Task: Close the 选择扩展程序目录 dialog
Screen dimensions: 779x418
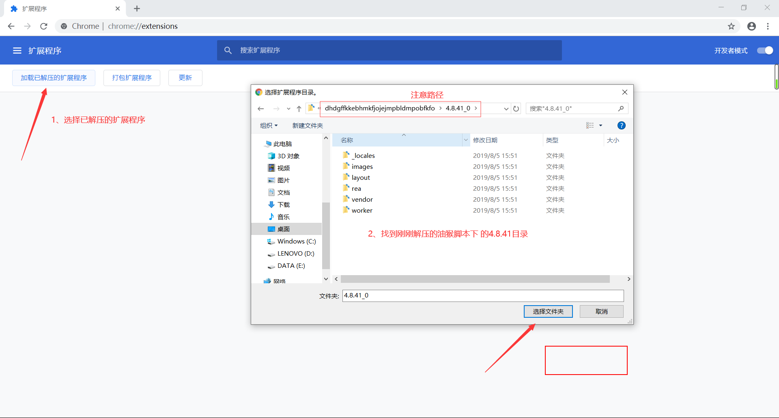Action: [x=625, y=92]
